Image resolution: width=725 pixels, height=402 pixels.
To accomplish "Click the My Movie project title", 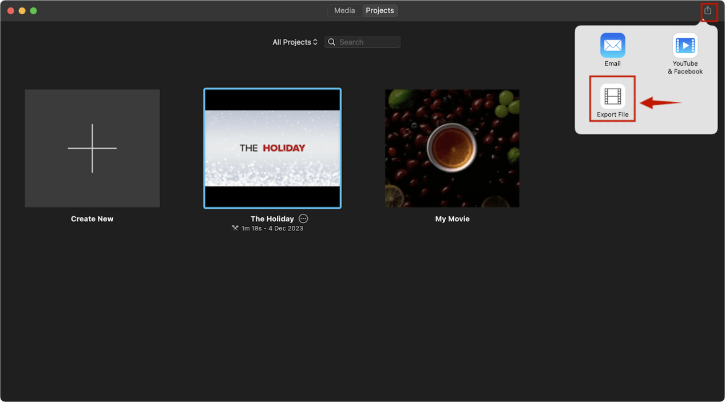I will click(452, 219).
